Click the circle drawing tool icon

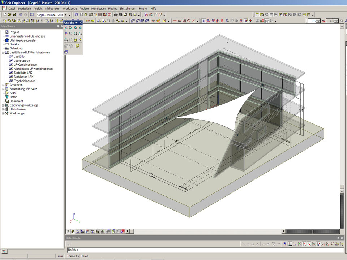coord(189,21)
